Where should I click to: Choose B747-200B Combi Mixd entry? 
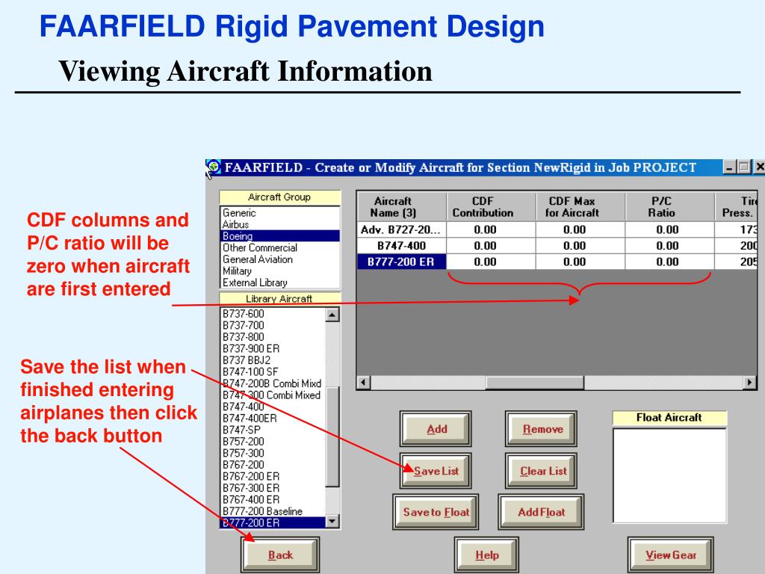tap(273, 383)
